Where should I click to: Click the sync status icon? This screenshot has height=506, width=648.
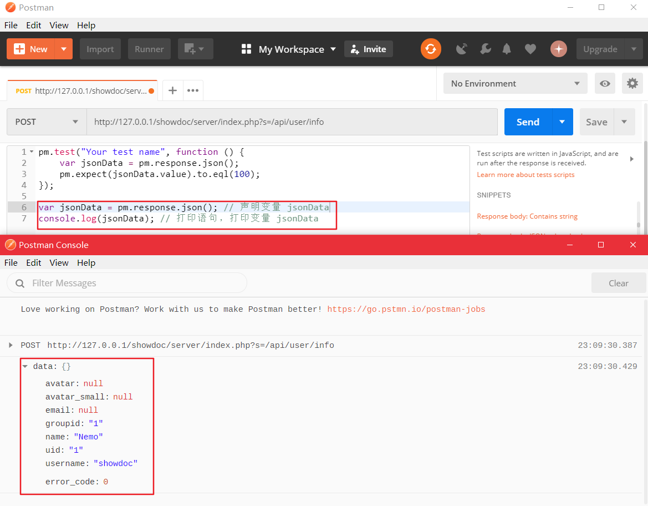[x=431, y=49]
